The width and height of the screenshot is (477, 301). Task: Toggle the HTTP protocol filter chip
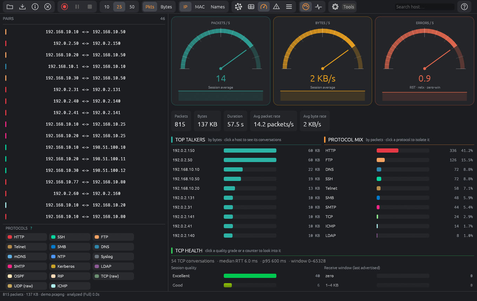(x=26, y=237)
